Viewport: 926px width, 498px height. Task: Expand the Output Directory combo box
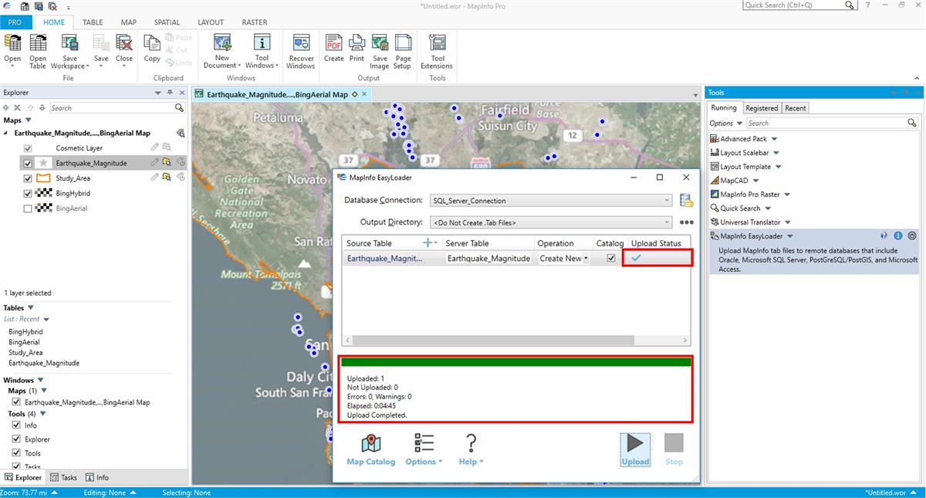pos(667,222)
